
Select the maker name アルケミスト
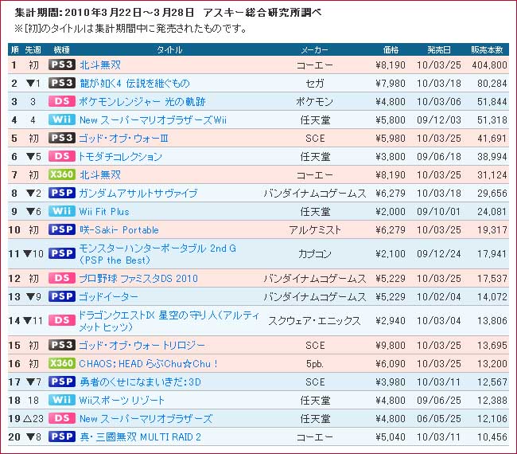(x=315, y=230)
